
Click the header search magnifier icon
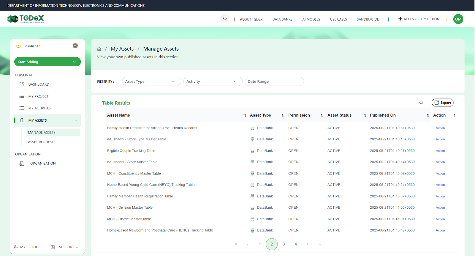(225, 19)
